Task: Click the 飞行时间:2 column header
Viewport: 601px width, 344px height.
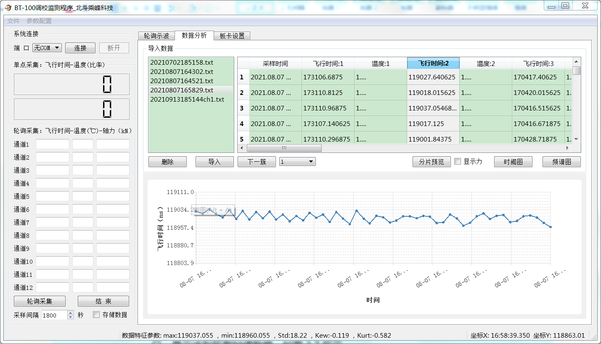Action: point(433,63)
